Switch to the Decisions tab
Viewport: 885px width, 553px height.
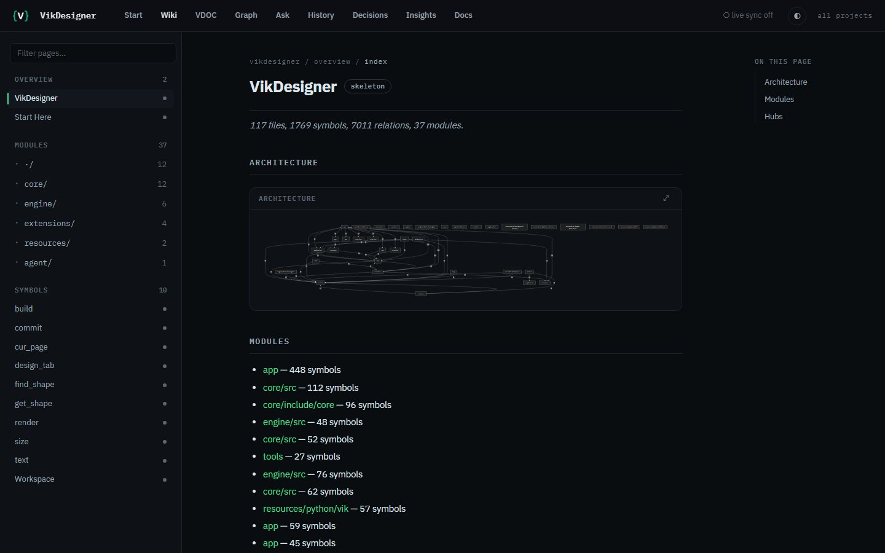click(x=370, y=15)
